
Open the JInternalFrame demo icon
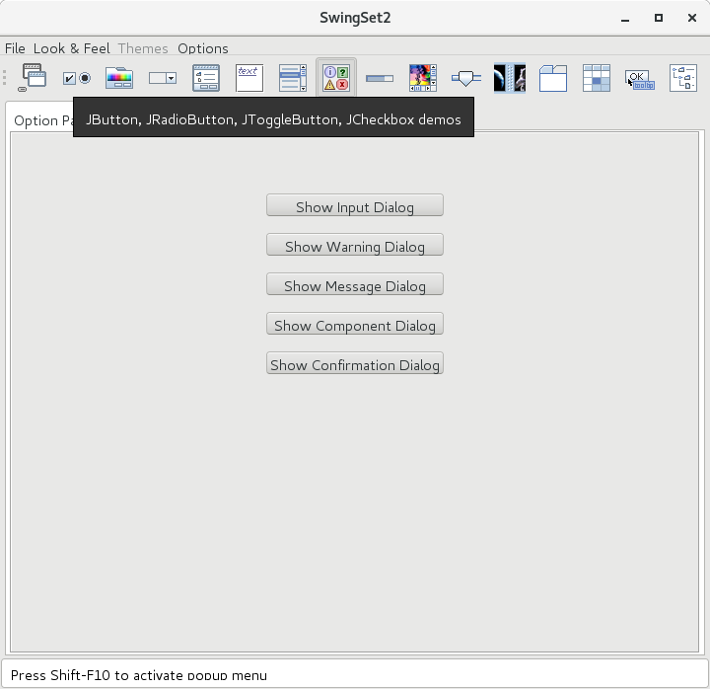(35, 77)
